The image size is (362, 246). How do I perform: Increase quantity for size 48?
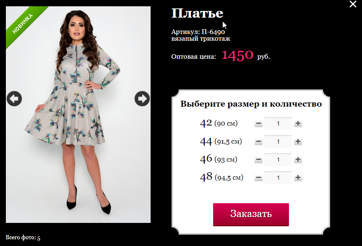pyautogui.click(x=298, y=178)
